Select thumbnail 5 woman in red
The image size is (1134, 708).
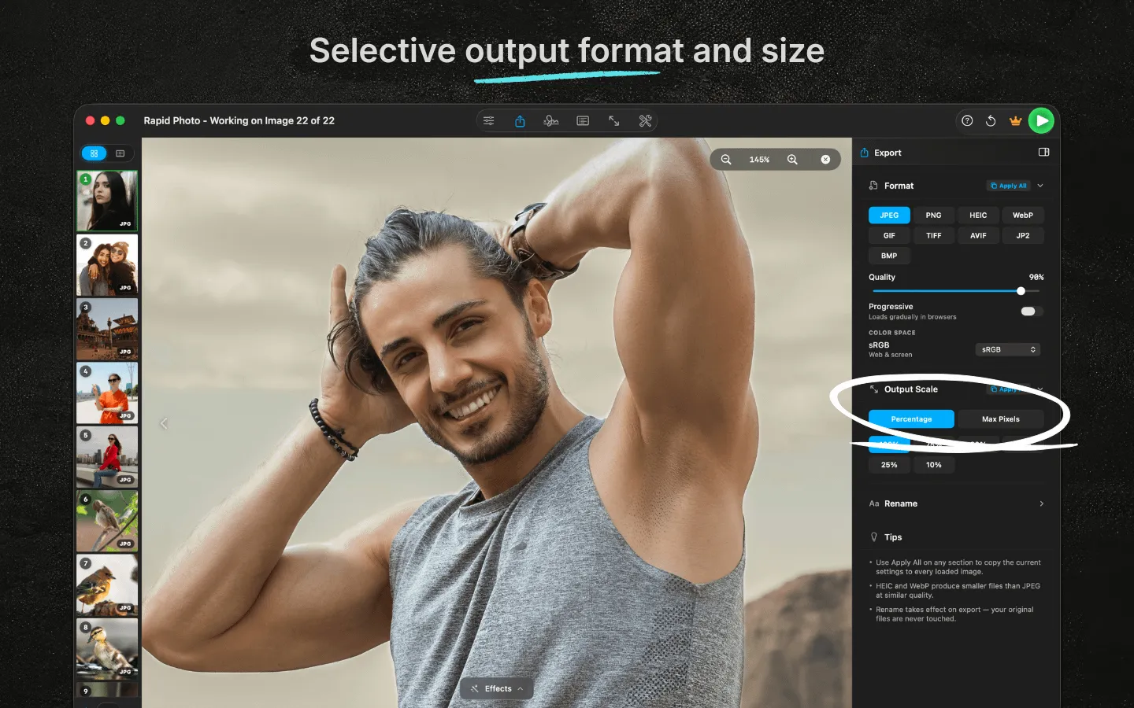pos(107,457)
